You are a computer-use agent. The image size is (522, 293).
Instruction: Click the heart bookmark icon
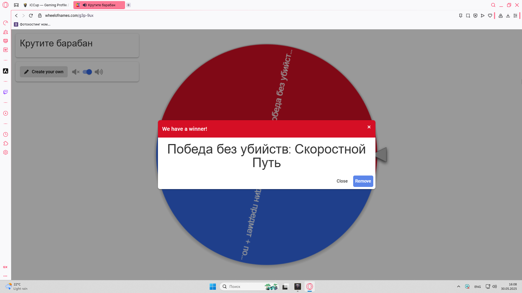(490, 16)
